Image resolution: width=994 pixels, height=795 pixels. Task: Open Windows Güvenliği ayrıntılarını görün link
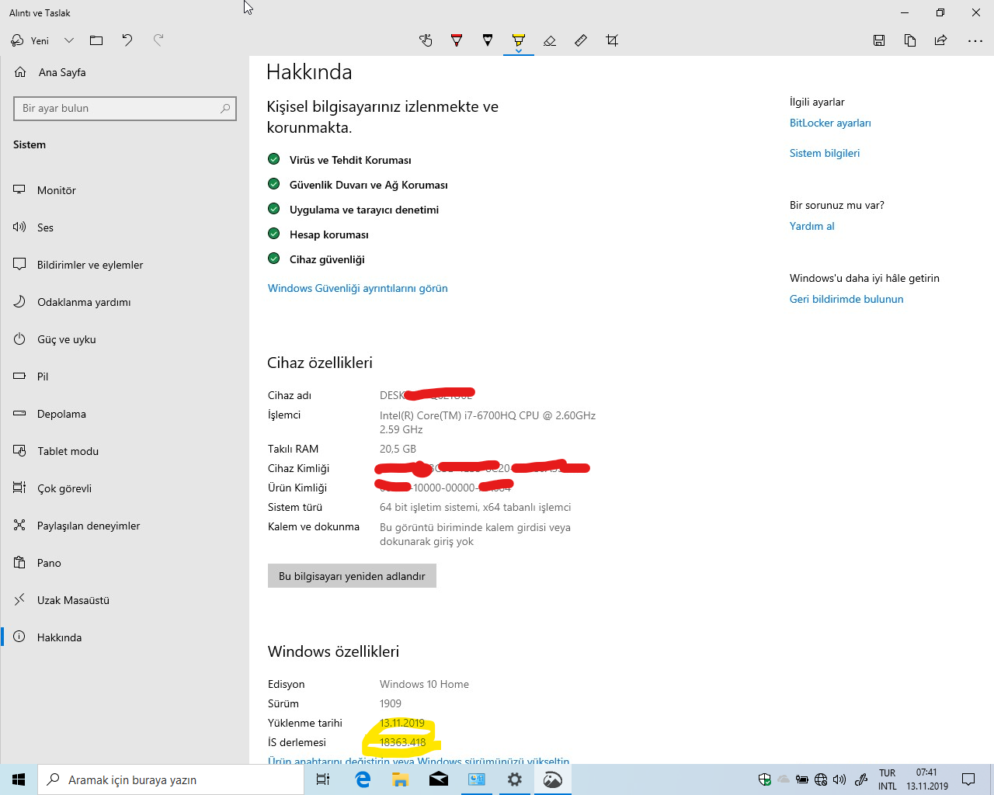point(358,288)
